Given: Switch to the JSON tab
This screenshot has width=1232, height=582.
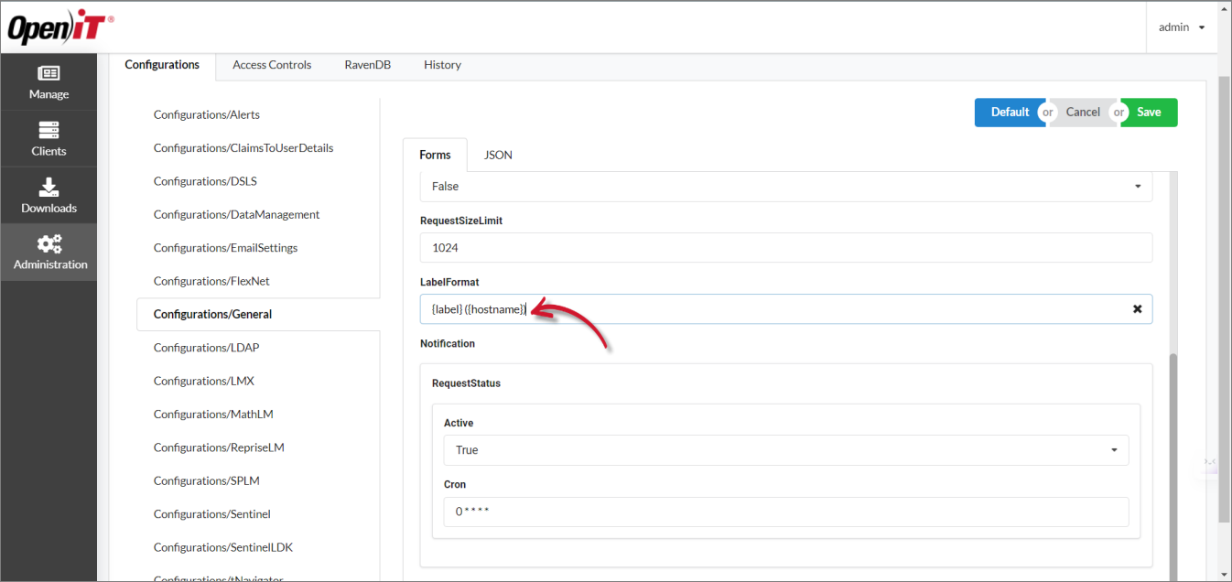Looking at the screenshot, I should (x=497, y=154).
